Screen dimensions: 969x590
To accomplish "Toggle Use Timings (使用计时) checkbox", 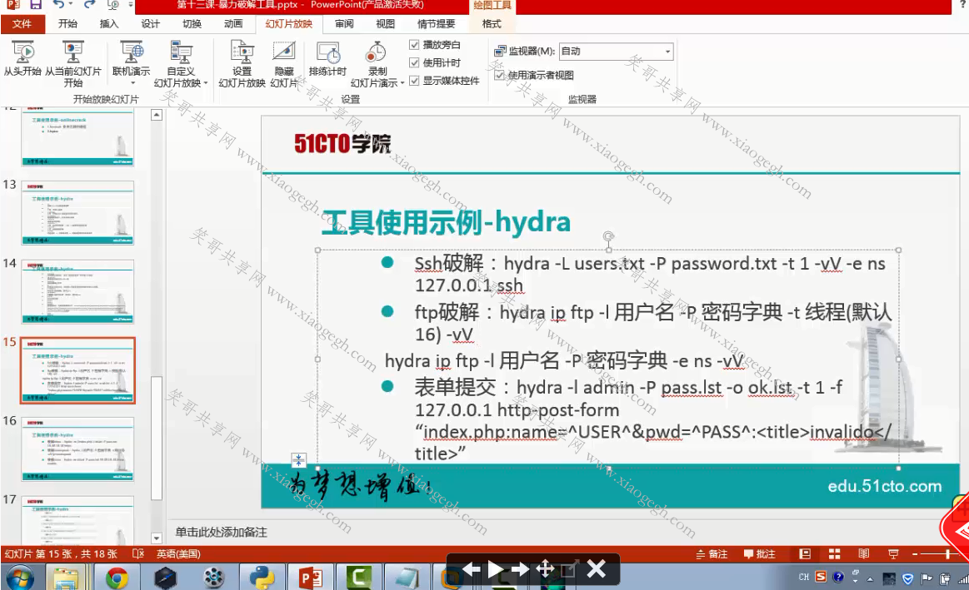I will pos(414,62).
